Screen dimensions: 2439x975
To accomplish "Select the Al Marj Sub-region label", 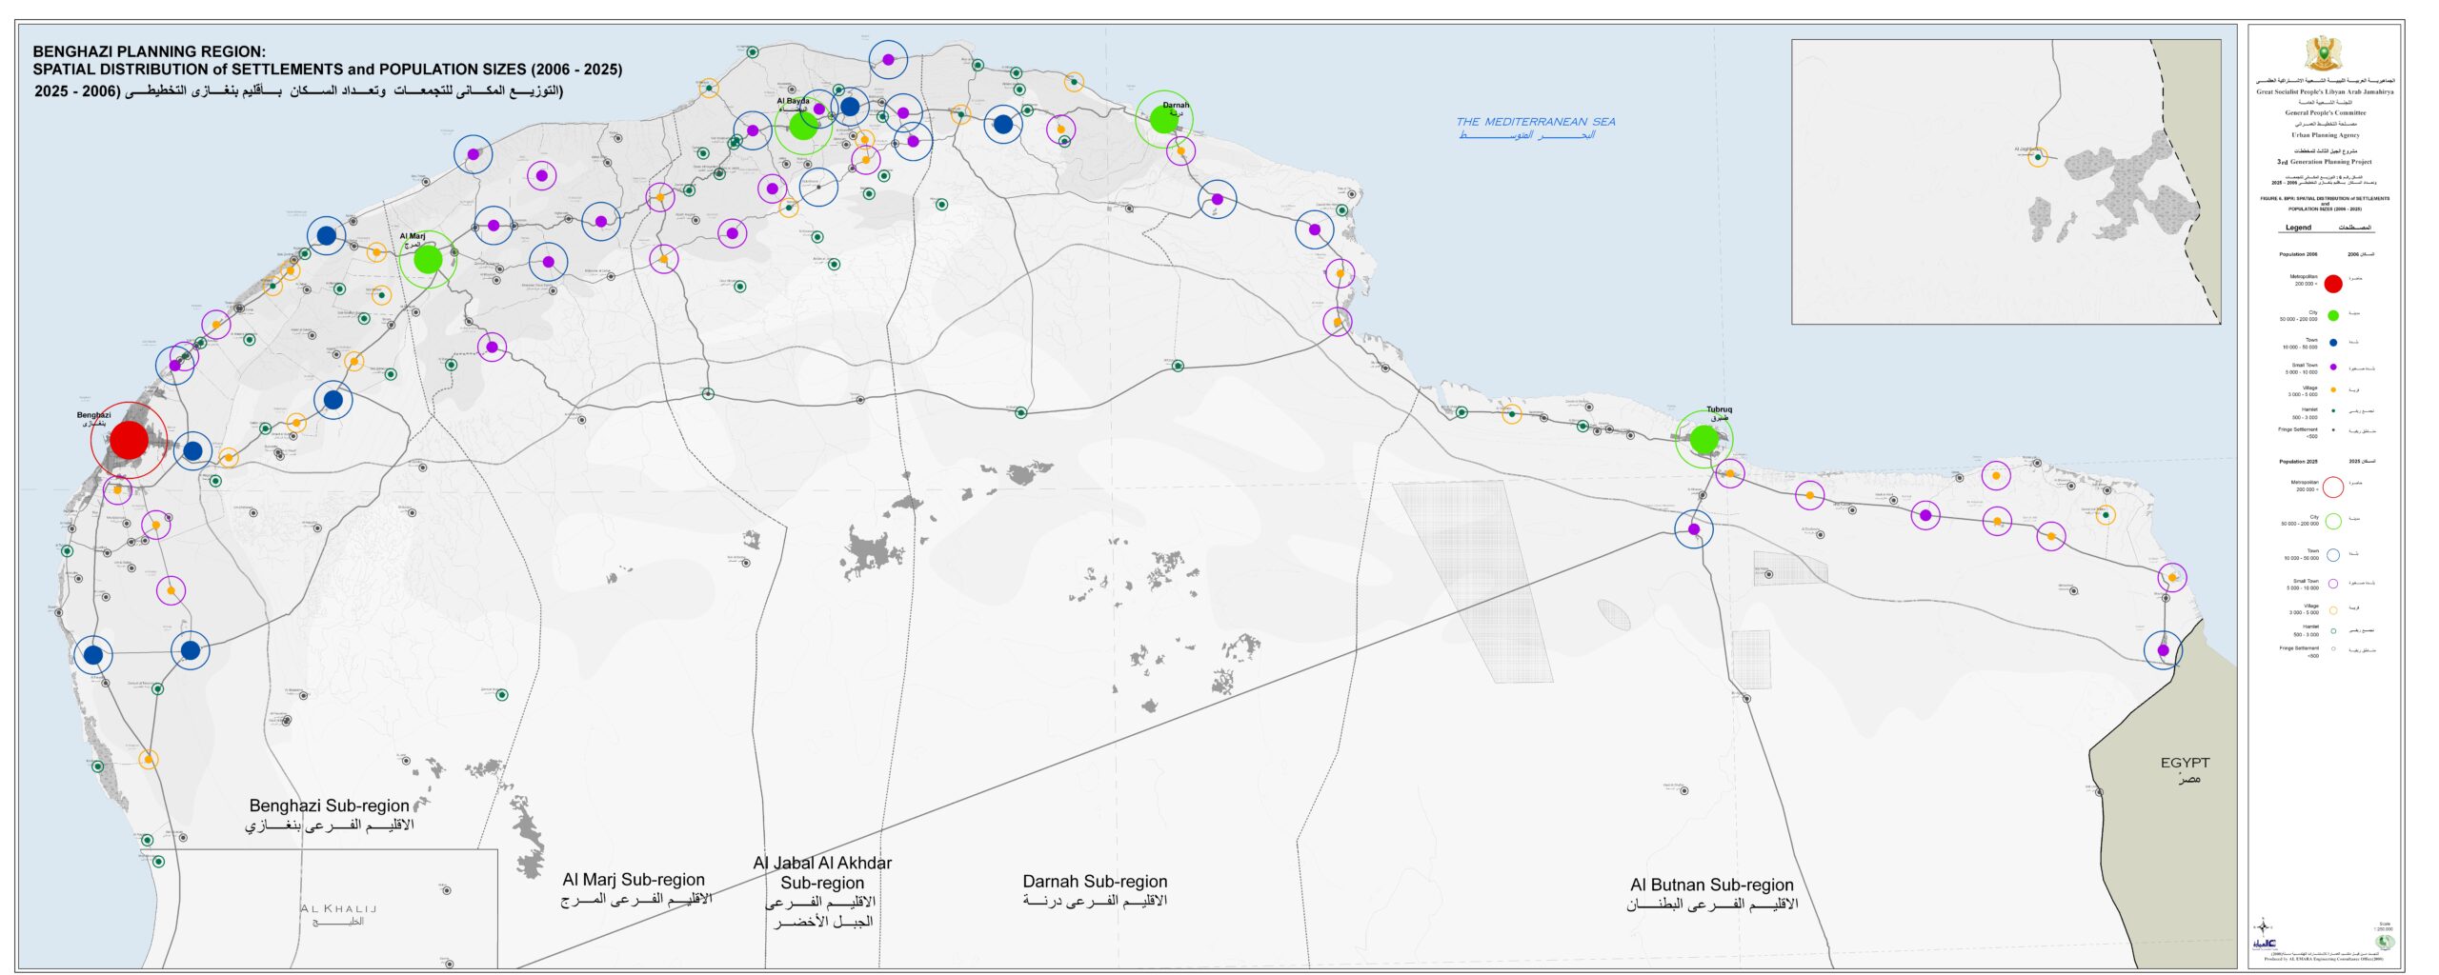I will click(634, 880).
